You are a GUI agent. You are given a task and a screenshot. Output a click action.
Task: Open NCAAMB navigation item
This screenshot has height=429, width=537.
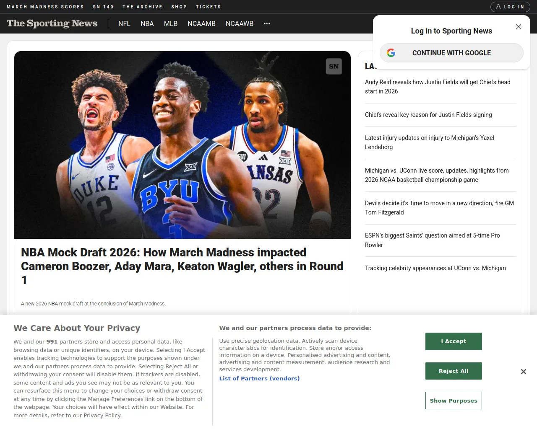tap(201, 24)
